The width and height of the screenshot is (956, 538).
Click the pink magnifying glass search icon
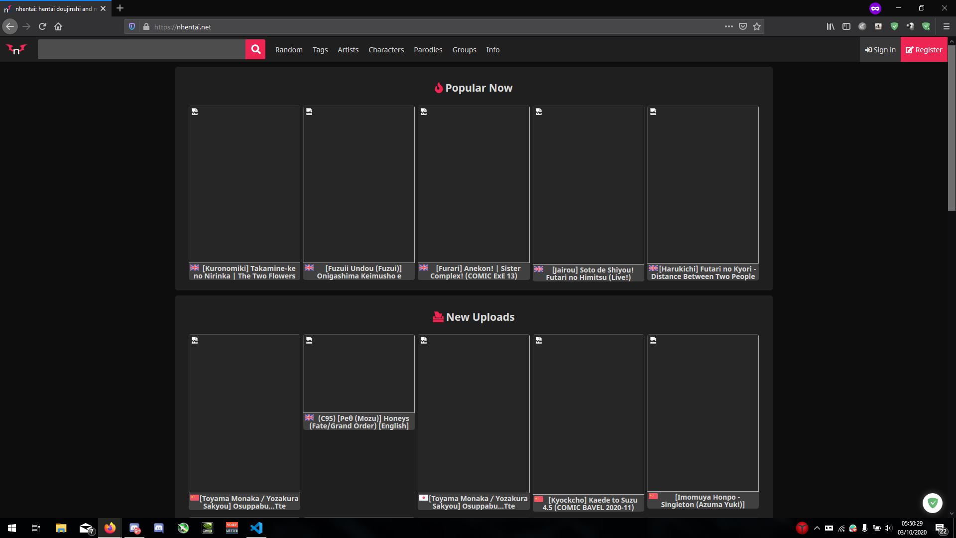pyautogui.click(x=255, y=49)
